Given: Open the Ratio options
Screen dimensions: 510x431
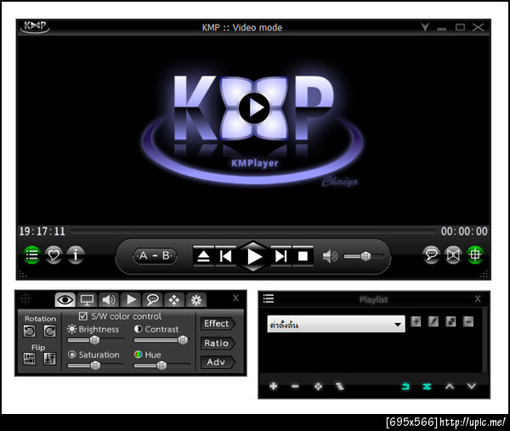Looking at the screenshot, I should (218, 343).
